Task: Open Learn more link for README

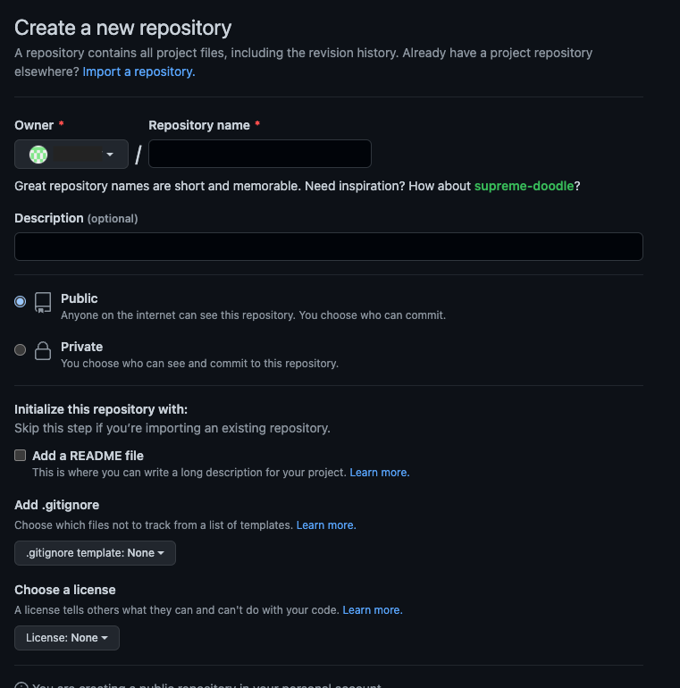Action: coord(380,472)
